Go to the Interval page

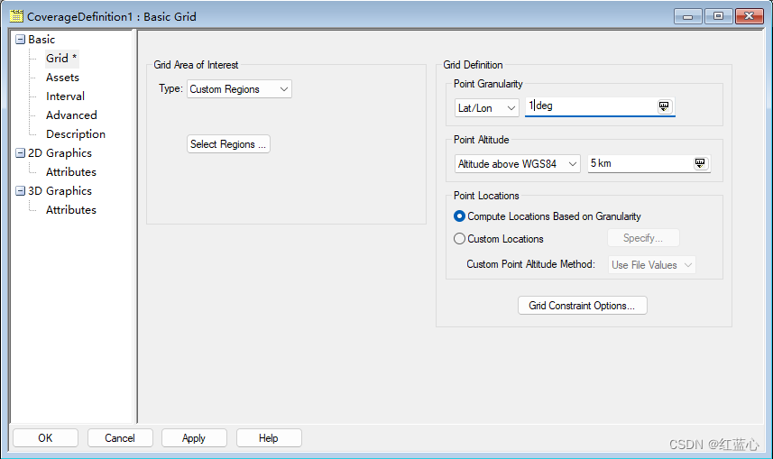click(x=65, y=96)
